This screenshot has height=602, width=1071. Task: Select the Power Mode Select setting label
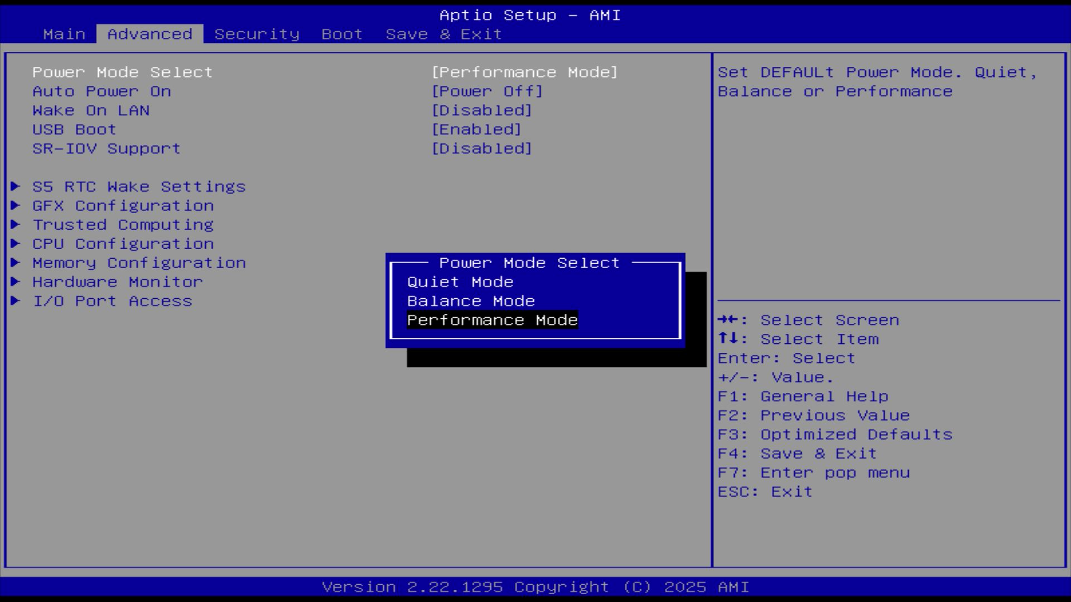coord(122,72)
